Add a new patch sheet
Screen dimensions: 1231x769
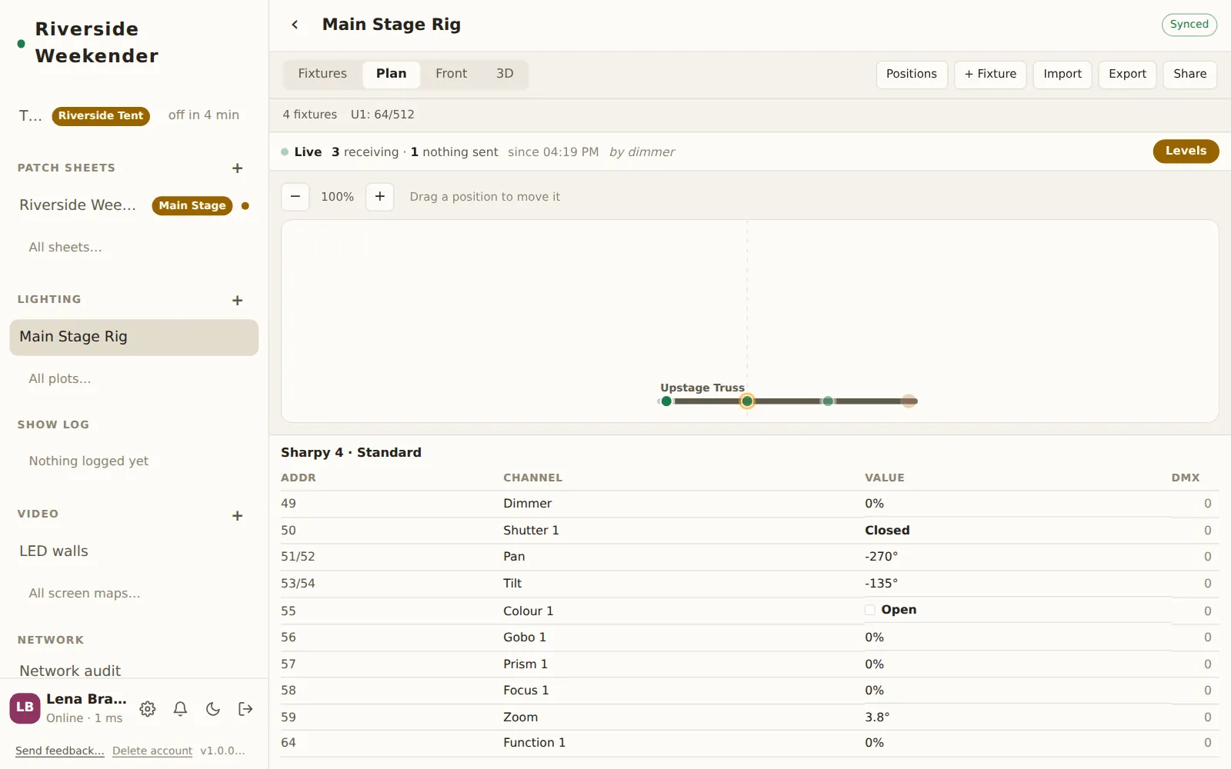point(237,168)
